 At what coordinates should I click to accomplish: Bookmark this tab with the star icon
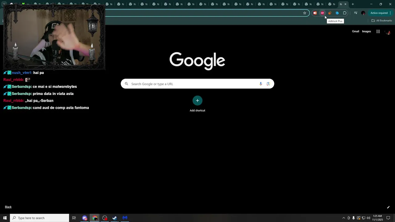[305, 13]
